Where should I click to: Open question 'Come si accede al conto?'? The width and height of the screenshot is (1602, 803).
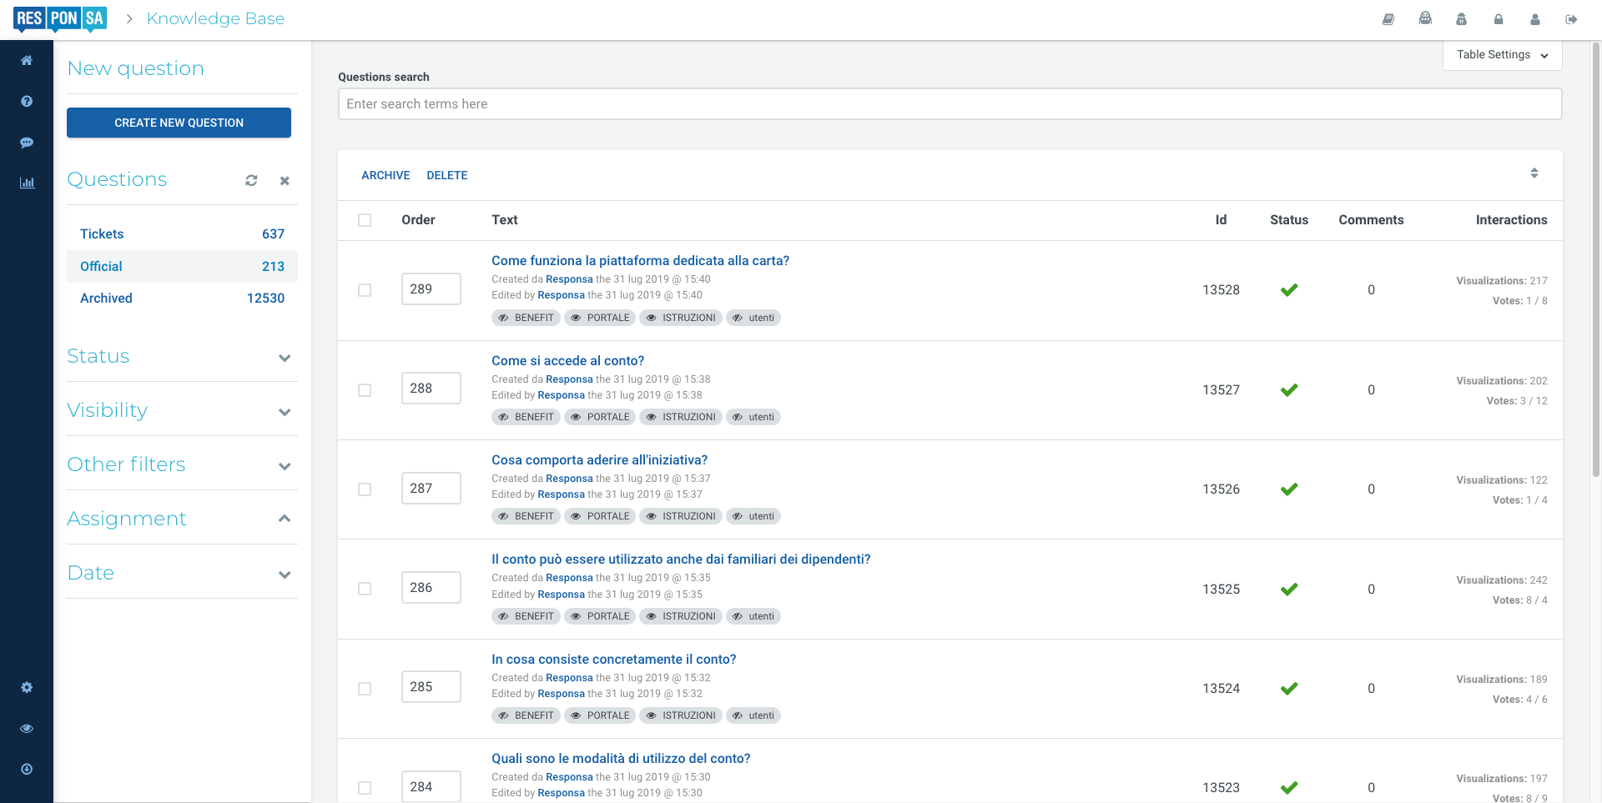coord(567,361)
